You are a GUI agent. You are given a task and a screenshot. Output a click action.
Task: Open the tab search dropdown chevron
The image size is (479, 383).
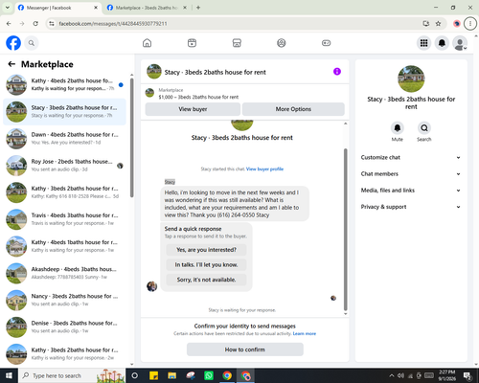click(7, 8)
